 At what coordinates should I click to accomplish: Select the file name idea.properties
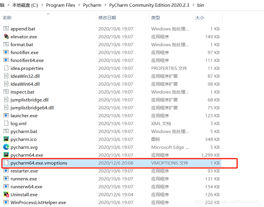[x=27, y=68]
